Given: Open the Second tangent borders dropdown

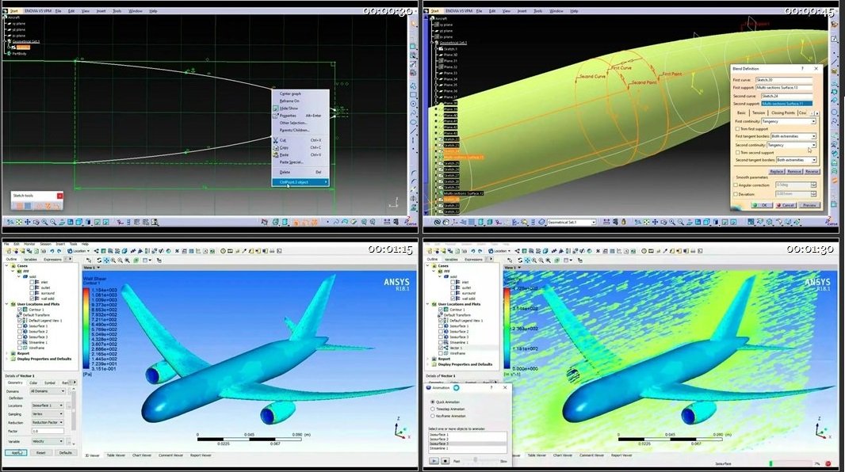Looking at the screenshot, I should (x=796, y=161).
